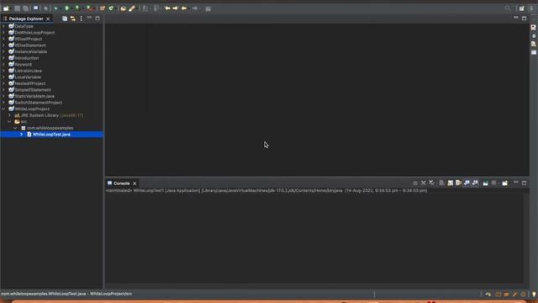Expand JRE System Library node
Screen dimensions: 538x303
9,115
